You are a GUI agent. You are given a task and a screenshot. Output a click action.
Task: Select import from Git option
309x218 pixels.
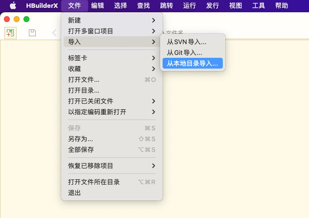tap(184, 52)
